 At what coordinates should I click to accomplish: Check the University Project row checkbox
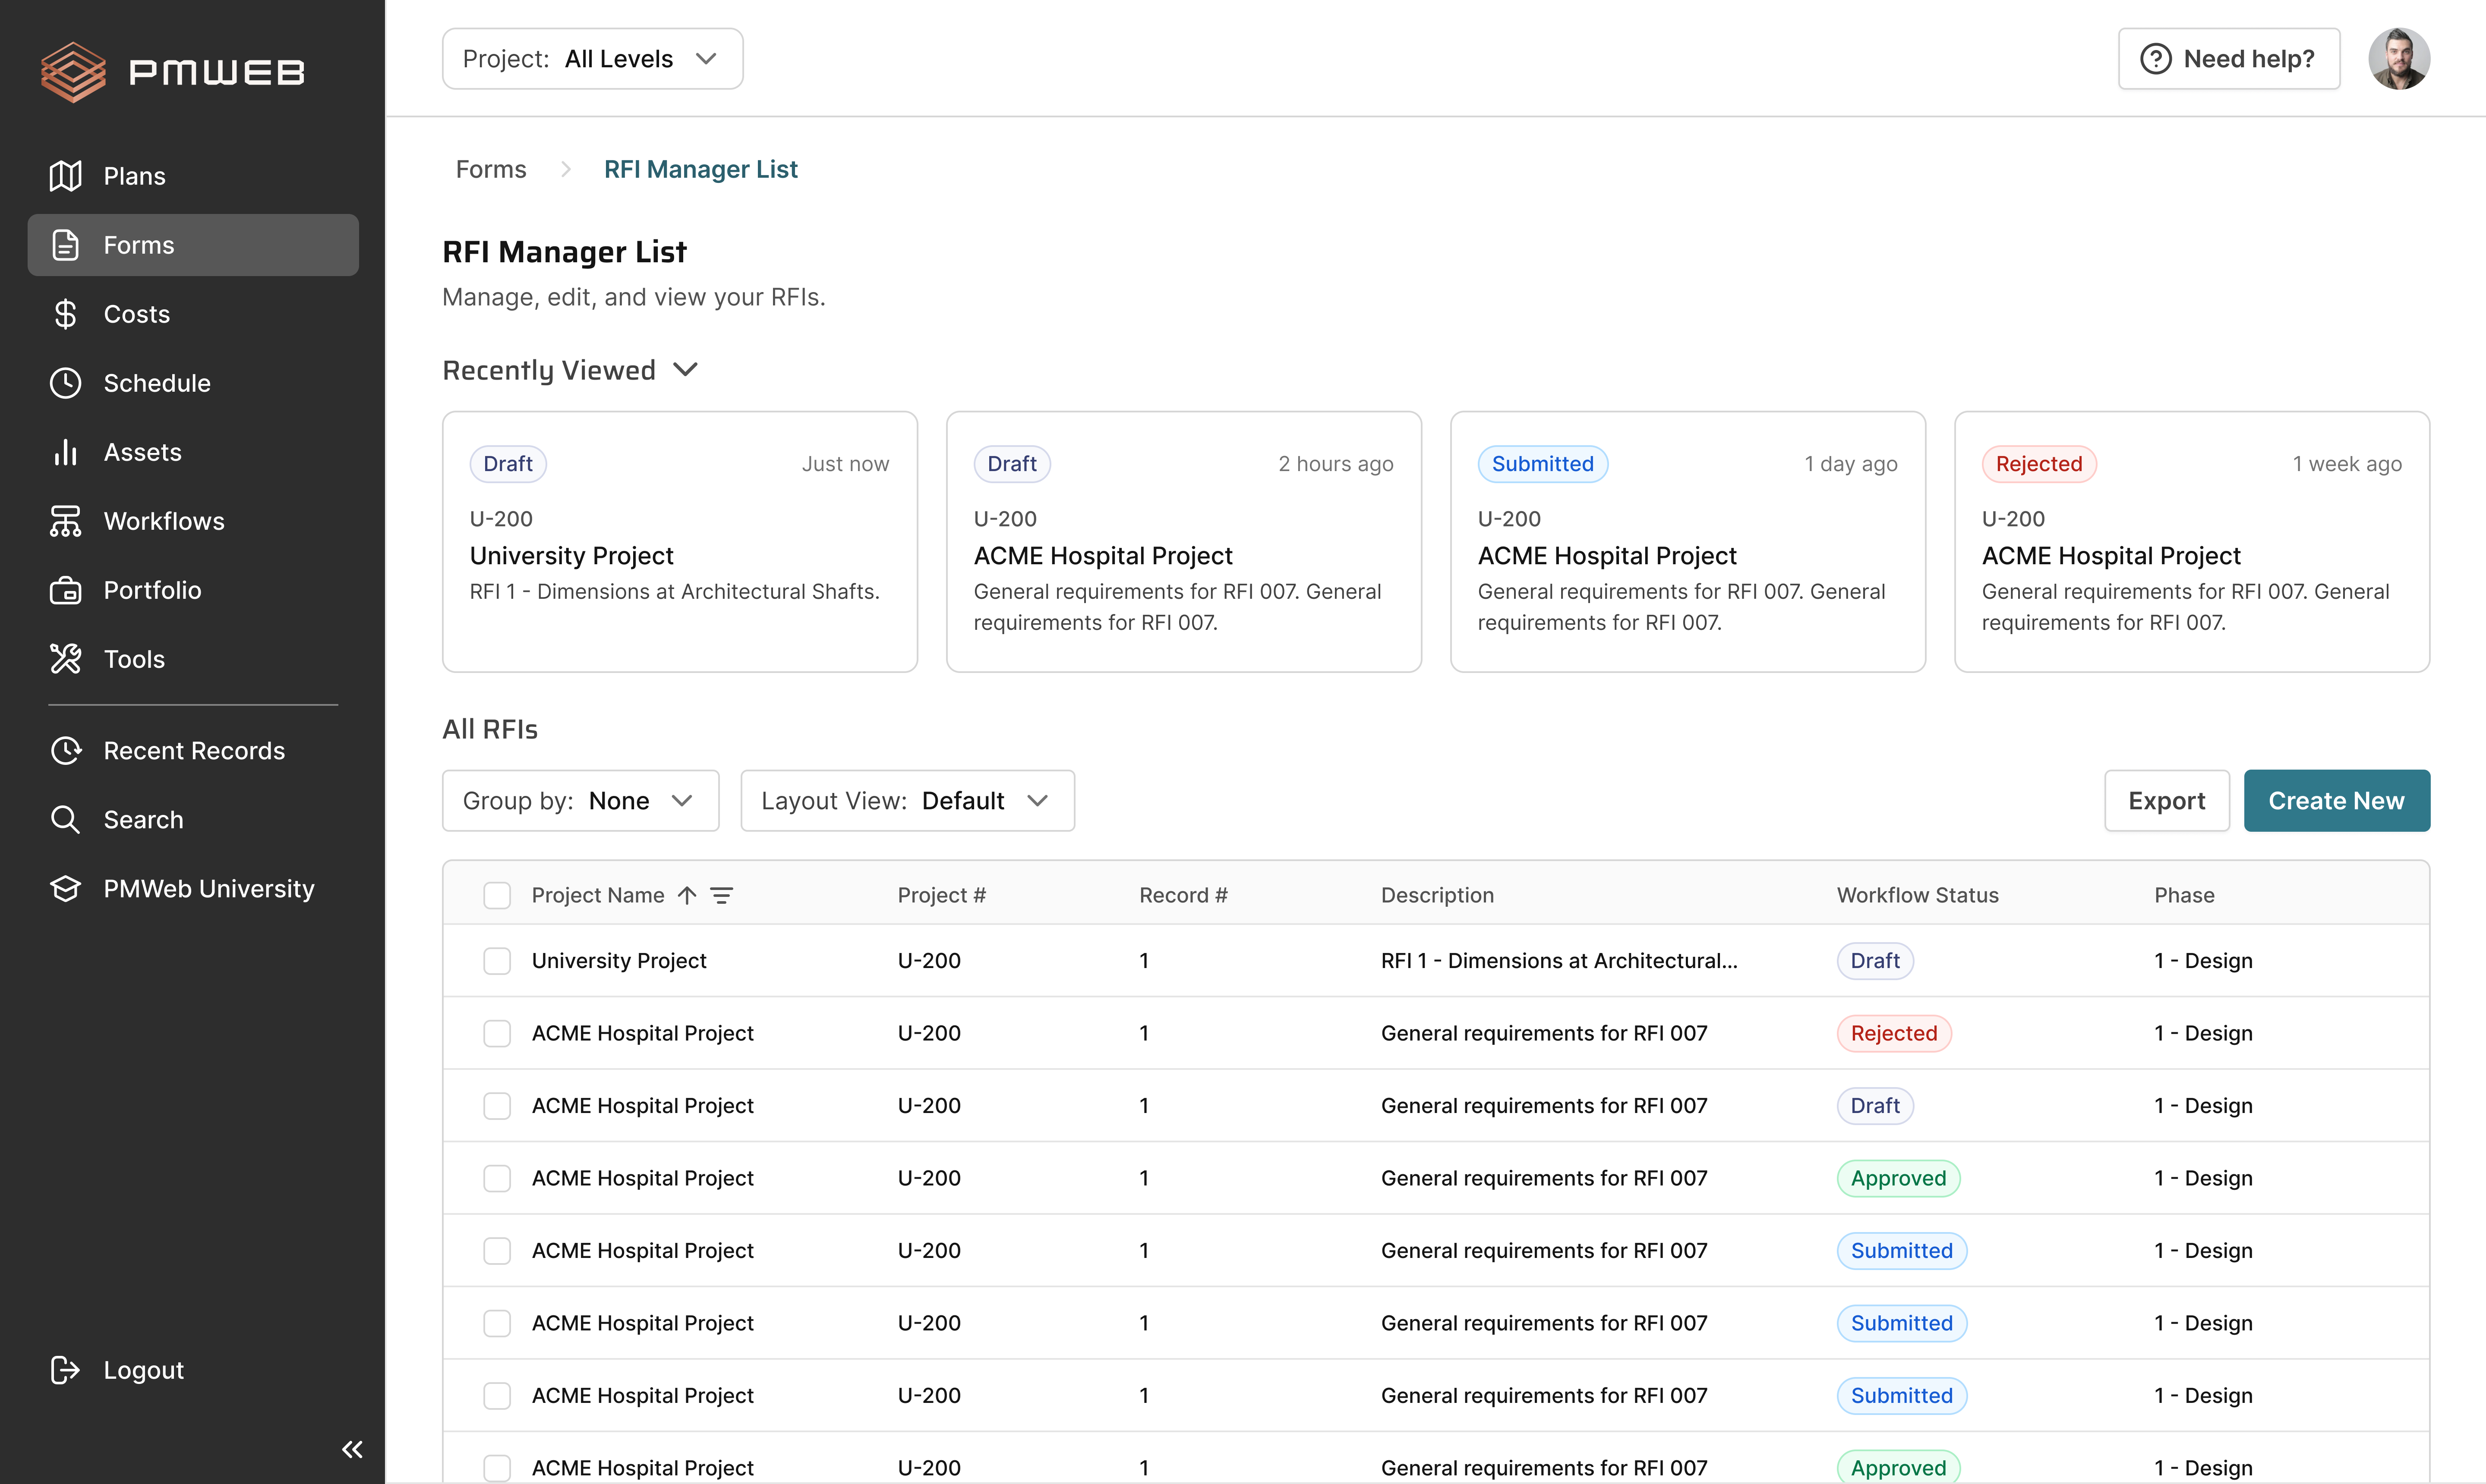497,961
